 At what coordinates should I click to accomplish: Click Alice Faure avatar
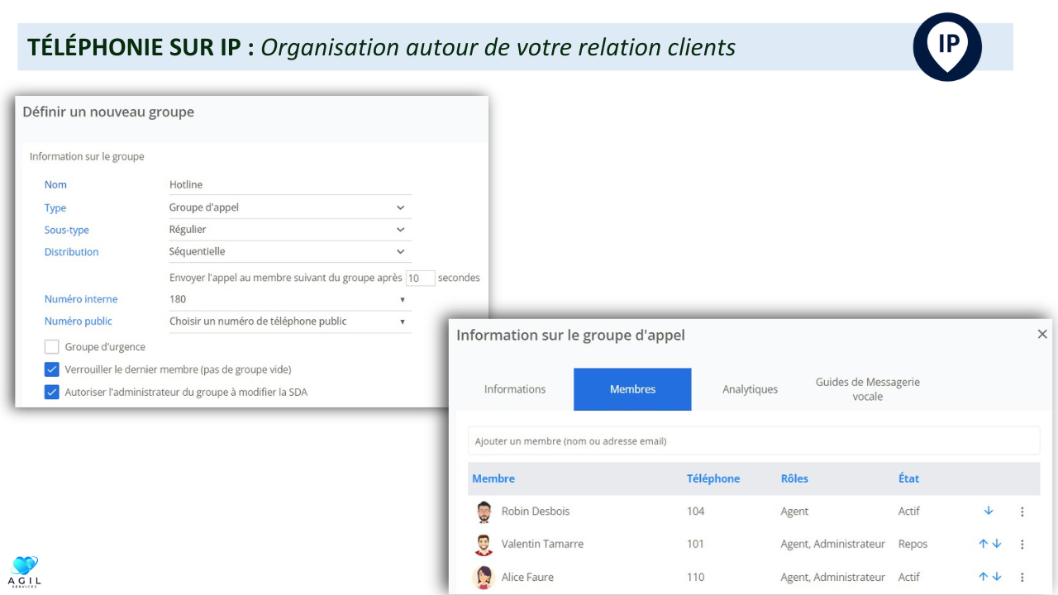(x=484, y=577)
